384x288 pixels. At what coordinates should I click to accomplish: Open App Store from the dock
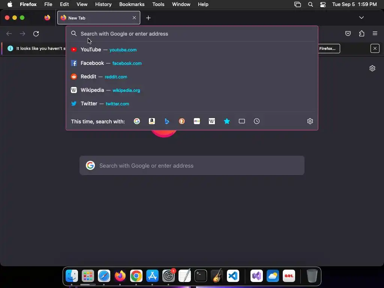pyautogui.click(x=152, y=276)
